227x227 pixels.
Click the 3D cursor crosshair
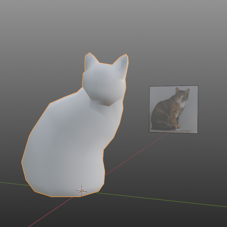[x=81, y=191]
